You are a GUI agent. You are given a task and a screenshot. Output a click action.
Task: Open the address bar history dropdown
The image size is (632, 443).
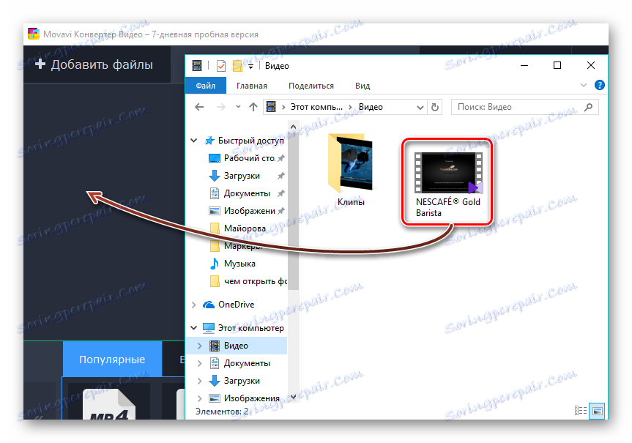pos(420,107)
